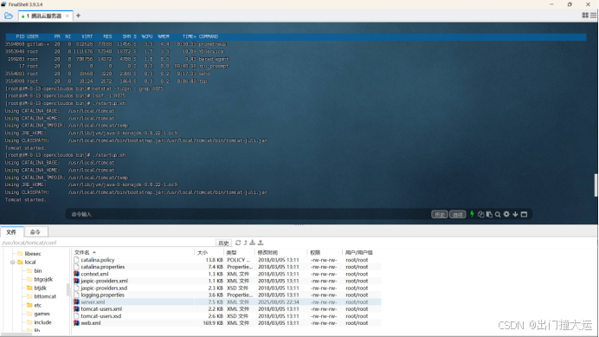Click the paste icon in terminal toolbar
This screenshot has width=599, height=337.
(x=489, y=214)
